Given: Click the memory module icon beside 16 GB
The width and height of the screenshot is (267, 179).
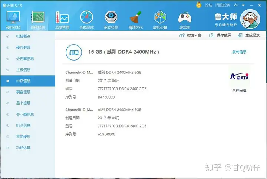Looking at the screenshot, I should [x=74, y=52].
